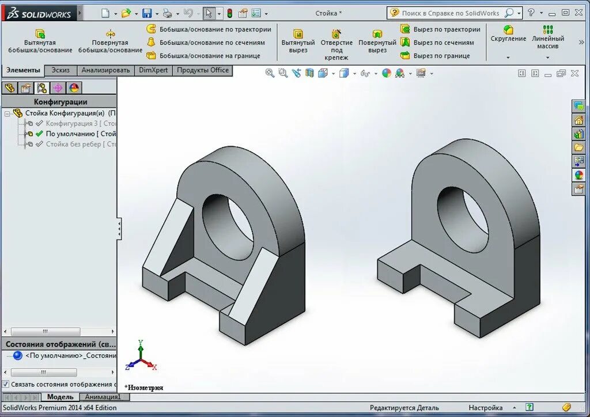
Task: Click the help question mark in the status bar
Action: pos(530,407)
